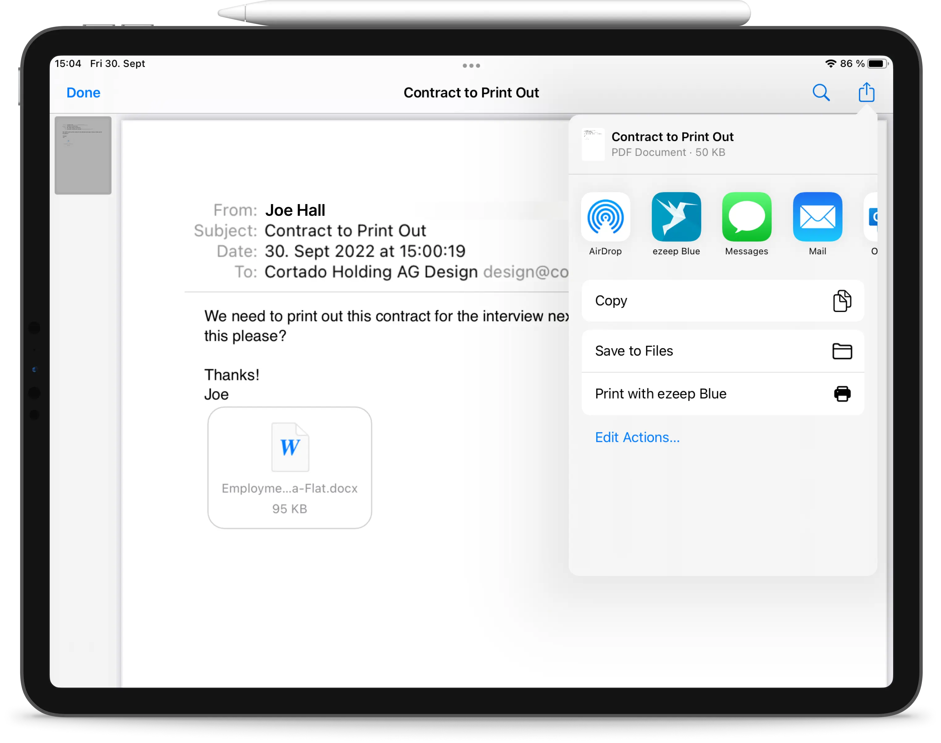Viewport: 941px width, 743px height.
Task: Share the PDF using Mail
Action: 818,217
